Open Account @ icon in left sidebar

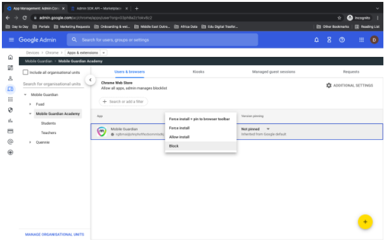pyautogui.click(x=10, y=142)
